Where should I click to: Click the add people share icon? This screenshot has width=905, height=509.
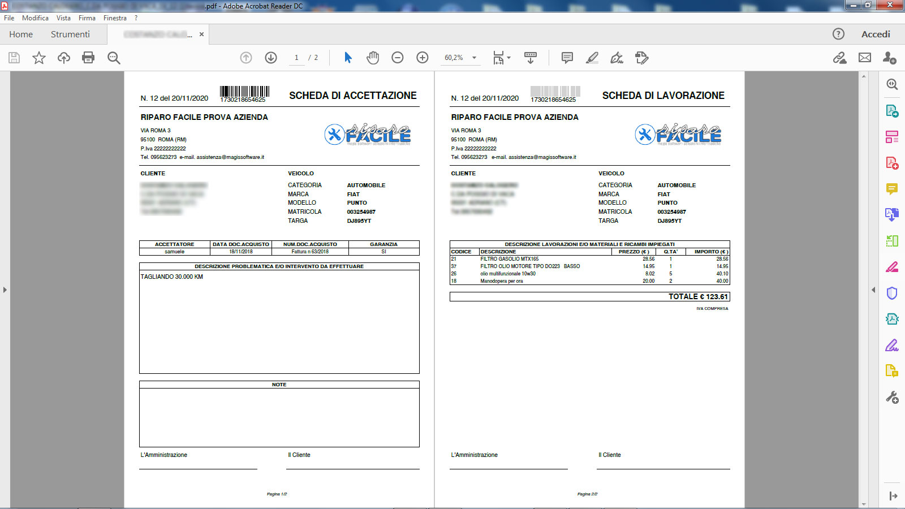pos(890,58)
